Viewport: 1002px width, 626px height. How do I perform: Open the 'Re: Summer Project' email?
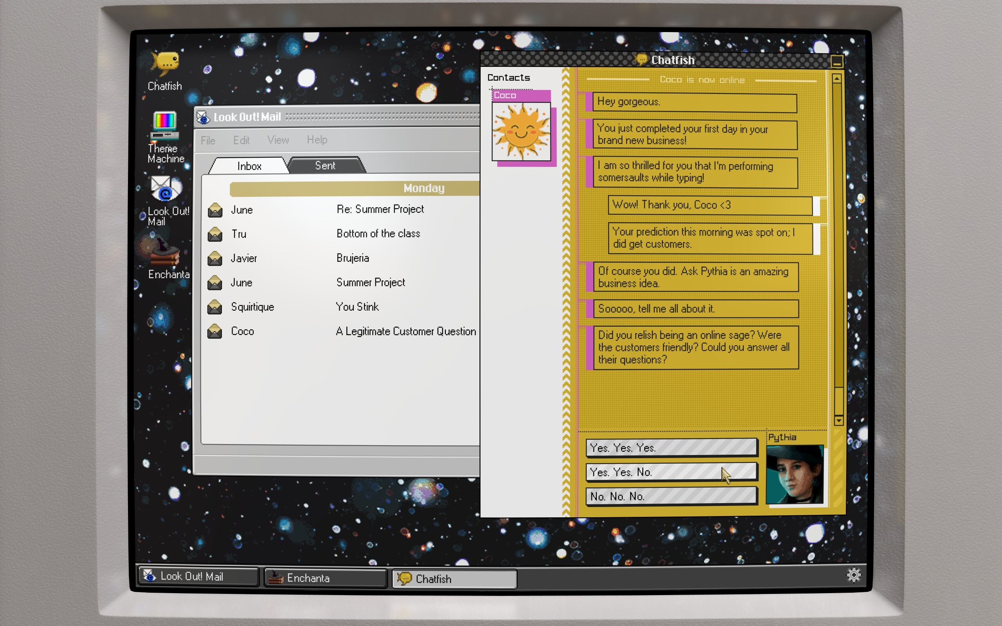tap(380, 209)
